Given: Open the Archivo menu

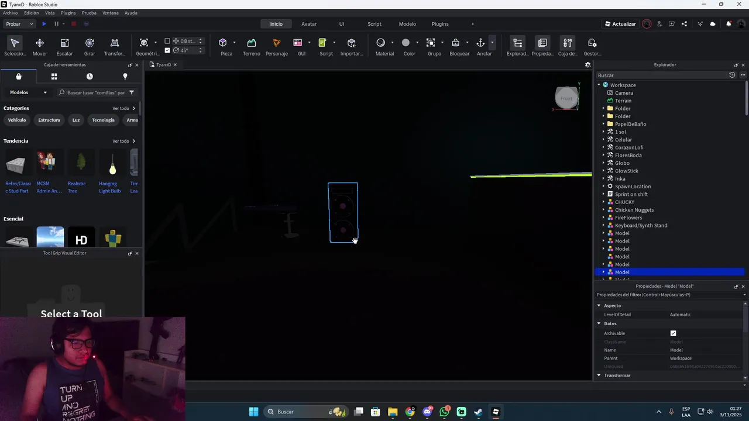Looking at the screenshot, I should tap(11, 12).
